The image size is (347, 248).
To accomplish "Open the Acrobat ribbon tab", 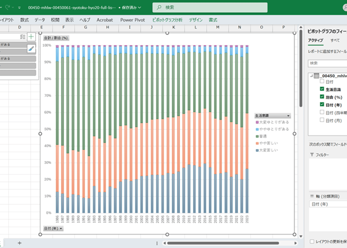I will click(x=105, y=20).
